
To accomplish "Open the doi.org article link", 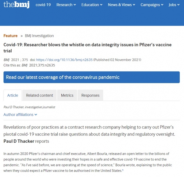I will tap(64, 60).
